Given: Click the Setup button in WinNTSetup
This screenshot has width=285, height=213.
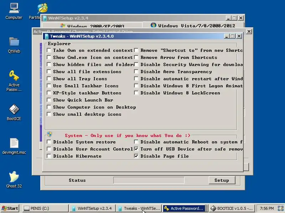Looking at the screenshot, I should (222, 180).
